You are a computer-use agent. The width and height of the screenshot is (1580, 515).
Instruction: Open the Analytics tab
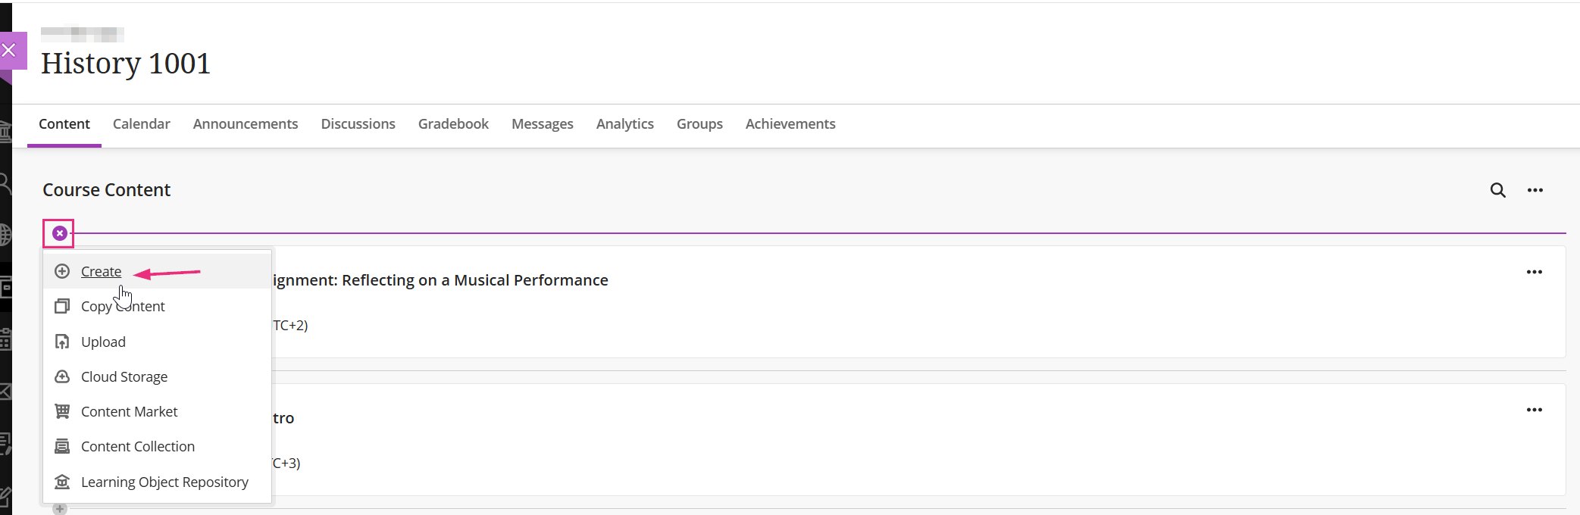(x=625, y=124)
